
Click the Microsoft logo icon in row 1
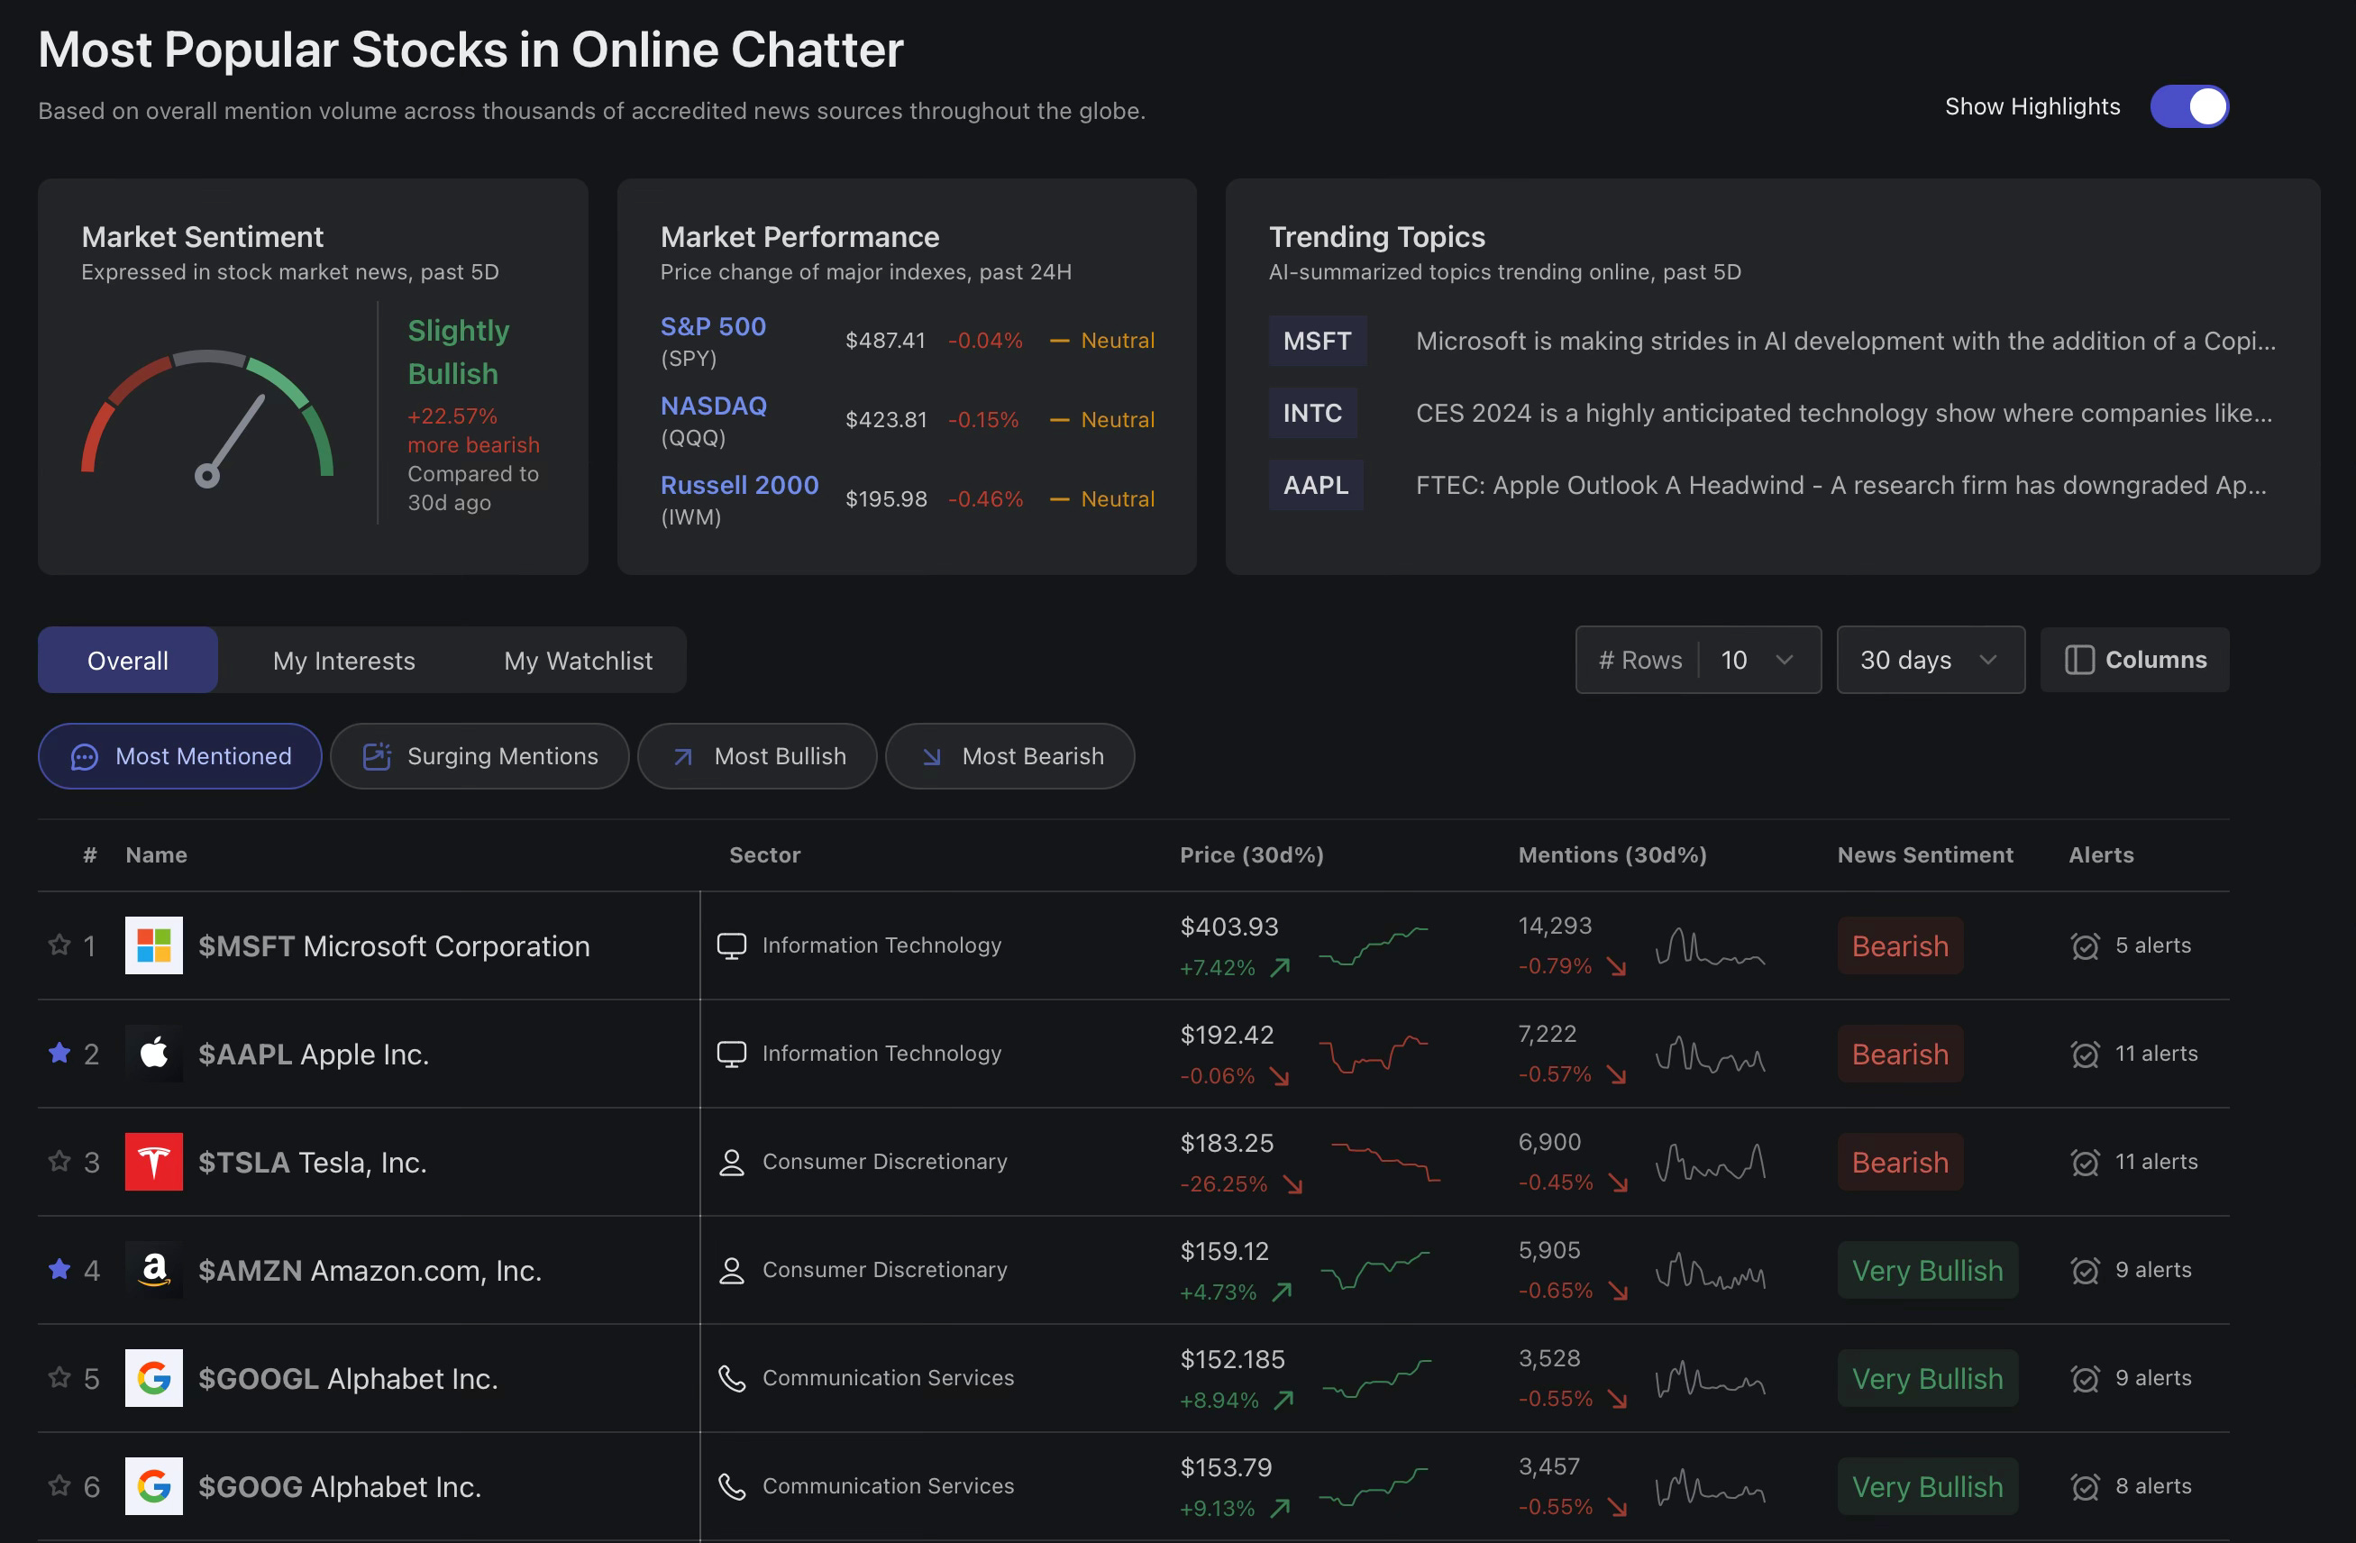pyautogui.click(x=153, y=945)
